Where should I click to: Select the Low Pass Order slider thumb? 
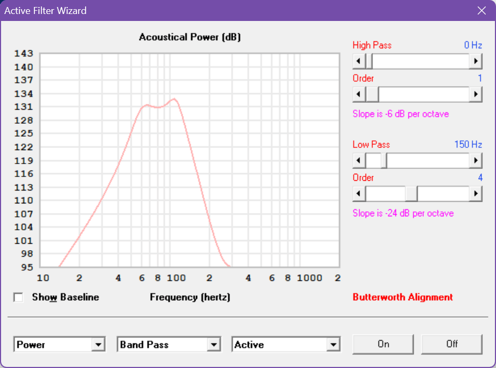[411, 194]
